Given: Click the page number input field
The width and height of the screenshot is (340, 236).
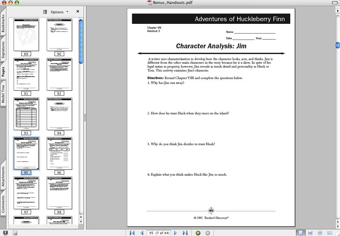Looking at the screenshot, I should coord(159,233).
